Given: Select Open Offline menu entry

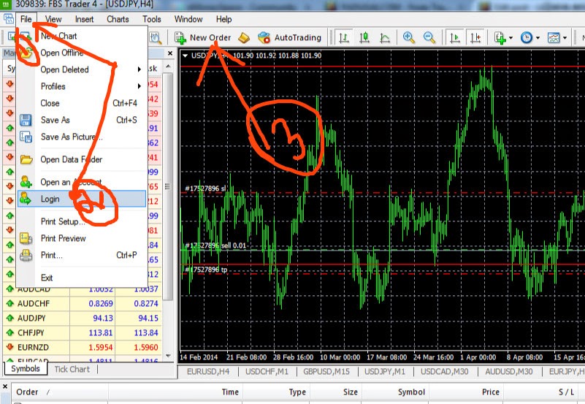Looking at the screenshot, I should [x=82, y=53].
